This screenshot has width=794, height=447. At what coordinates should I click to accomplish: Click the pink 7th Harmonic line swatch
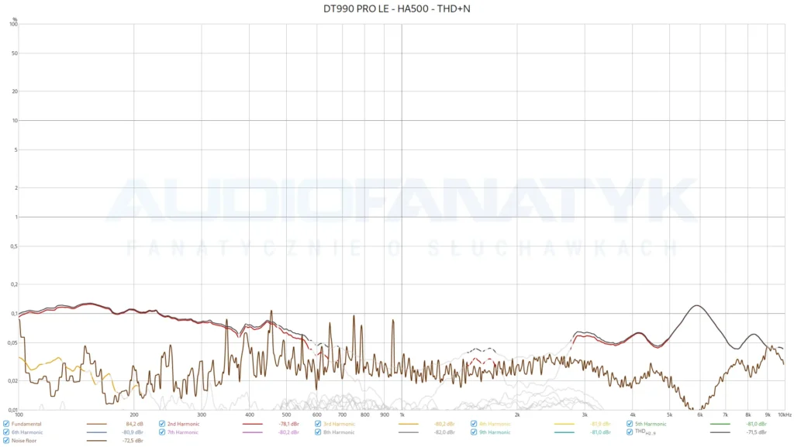click(x=253, y=432)
